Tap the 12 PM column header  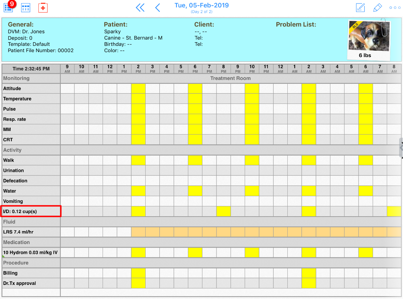click(110, 69)
